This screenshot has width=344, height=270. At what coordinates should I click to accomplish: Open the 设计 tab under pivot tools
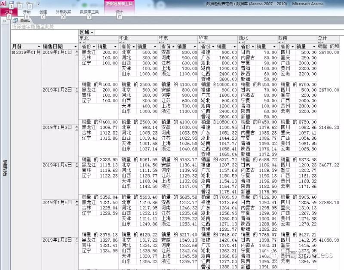(119, 12)
